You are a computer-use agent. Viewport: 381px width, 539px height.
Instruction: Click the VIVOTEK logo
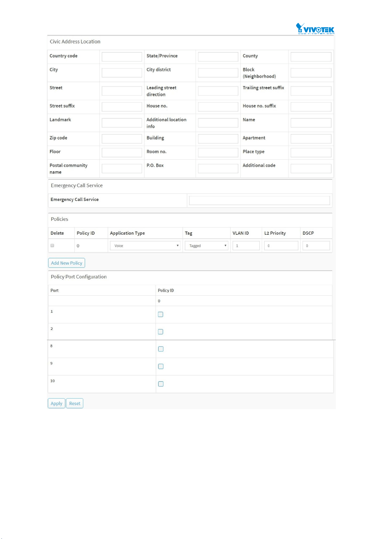(x=315, y=29)
